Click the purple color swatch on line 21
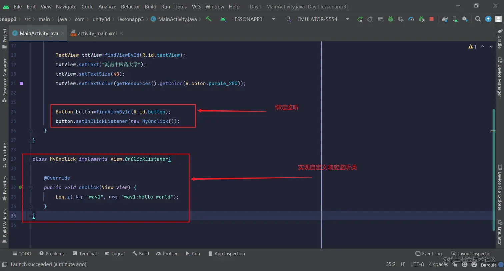This screenshot has height=271, width=504. tap(21, 83)
